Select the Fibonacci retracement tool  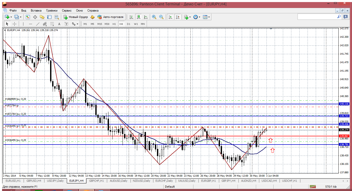click(x=52, y=24)
